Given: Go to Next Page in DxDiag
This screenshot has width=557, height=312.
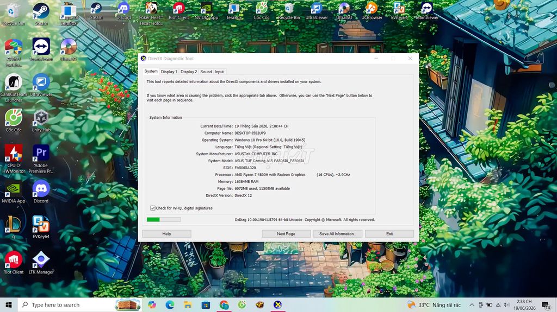Looking at the screenshot, I should coord(286,234).
